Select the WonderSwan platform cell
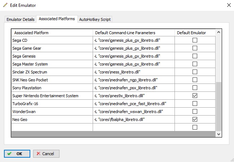Viewport: 234px width, 162px height. point(52,111)
